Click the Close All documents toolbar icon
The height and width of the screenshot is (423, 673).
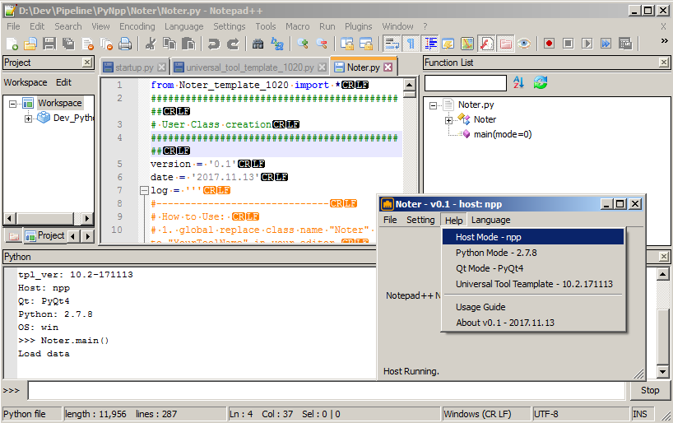click(106, 44)
